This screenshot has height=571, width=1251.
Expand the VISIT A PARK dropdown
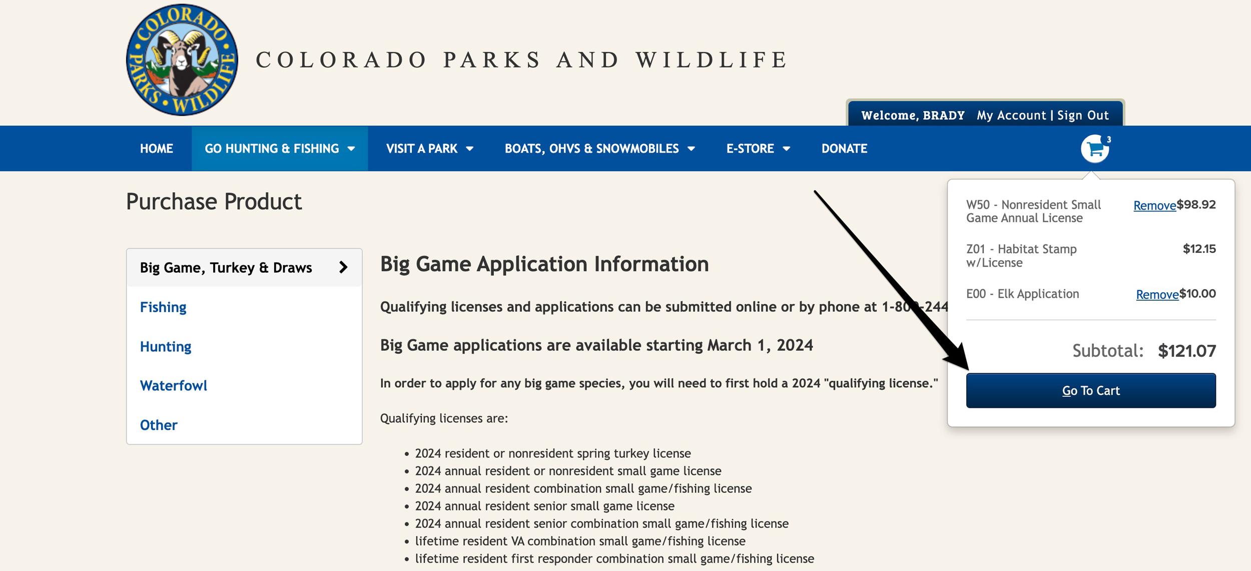(x=429, y=148)
